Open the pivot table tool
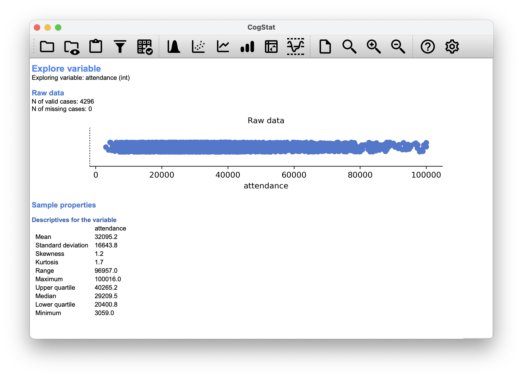 click(x=272, y=46)
